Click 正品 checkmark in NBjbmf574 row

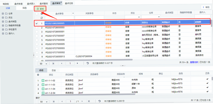tap(207, 87)
